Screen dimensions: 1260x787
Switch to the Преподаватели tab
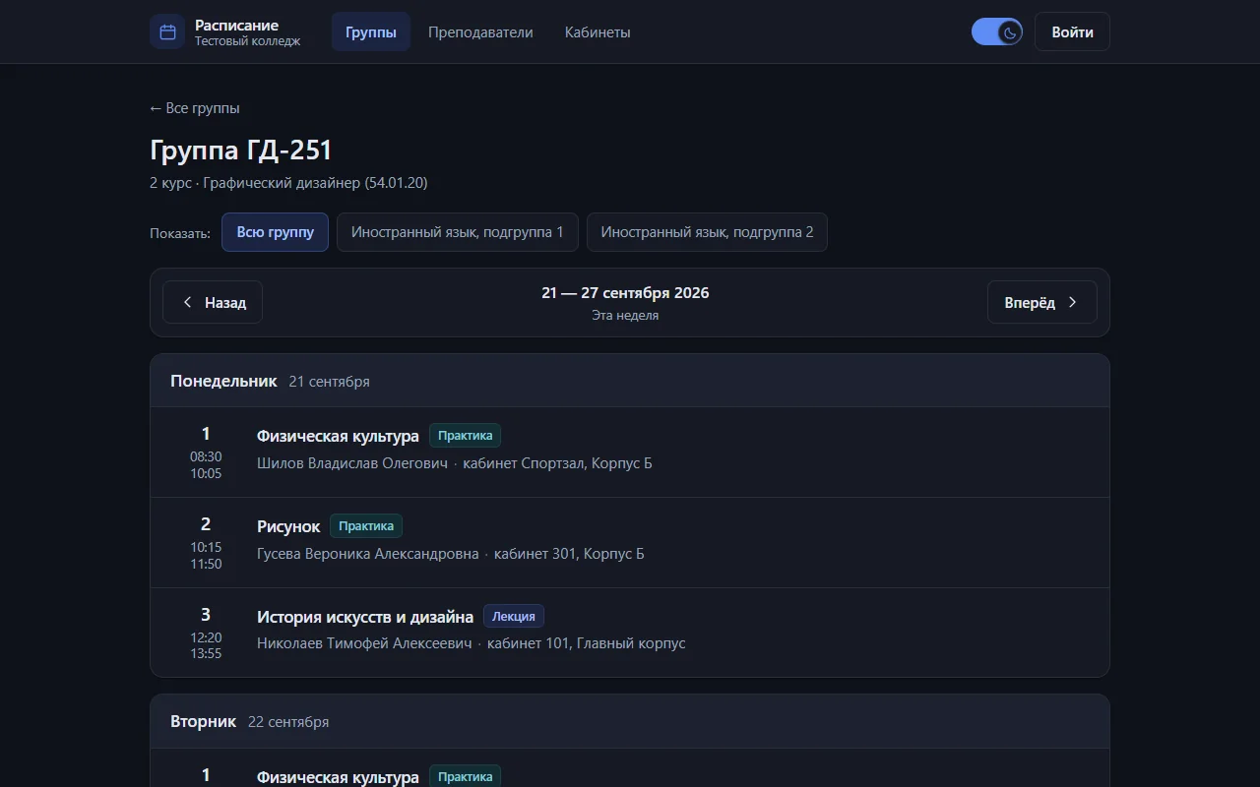pyautogui.click(x=480, y=31)
